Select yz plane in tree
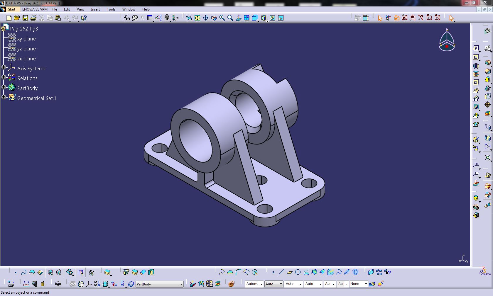This screenshot has width=493, height=296. coord(26,49)
